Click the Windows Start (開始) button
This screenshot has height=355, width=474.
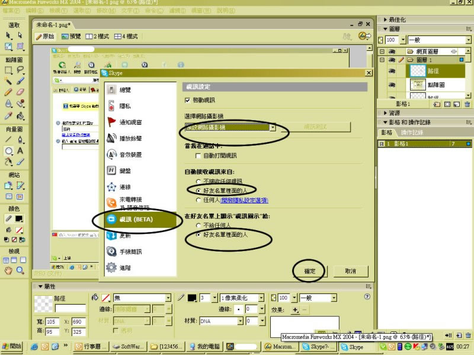(x=11, y=346)
